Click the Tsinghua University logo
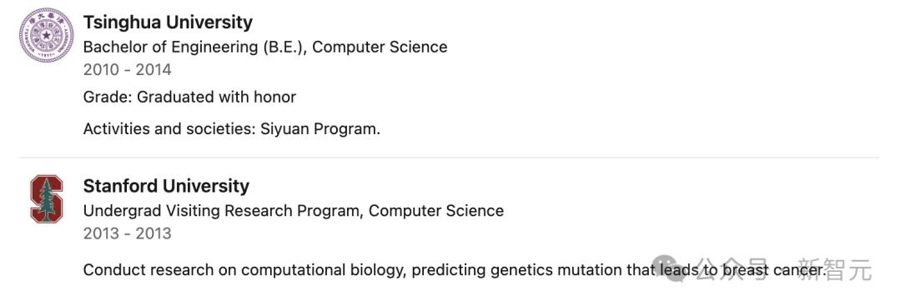The image size is (901, 306). click(x=46, y=36)
